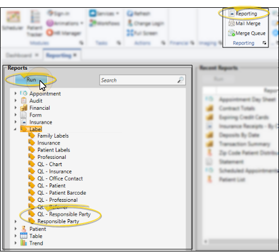Select the QL - Patient Barcode label icon

(x=32, y=192)
